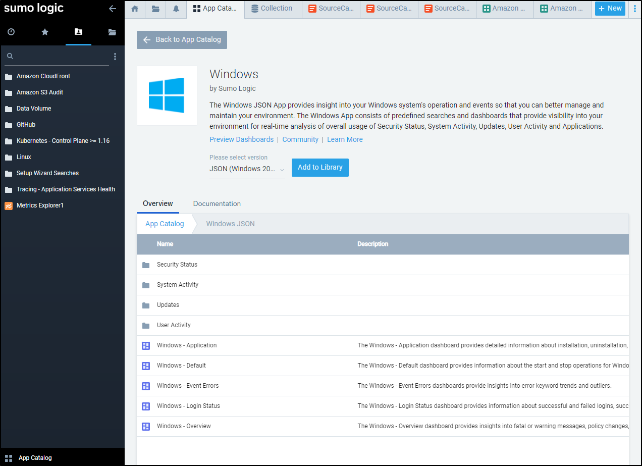Show Favorites with the star icon
The height and width of the screenshot is (466, 642).
[x=45, y=32]
